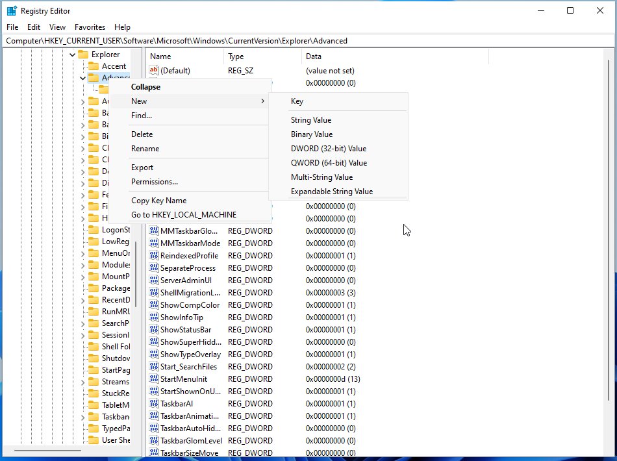Click the registry path address bar

click(x=308, y=41)
